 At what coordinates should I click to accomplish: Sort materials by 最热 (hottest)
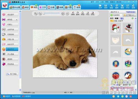[x=122, y=18]
